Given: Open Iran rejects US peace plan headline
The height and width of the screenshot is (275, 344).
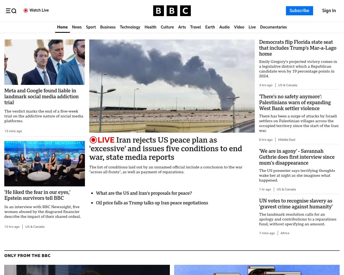Looking at the screenshot, I should tap(166, 149).
